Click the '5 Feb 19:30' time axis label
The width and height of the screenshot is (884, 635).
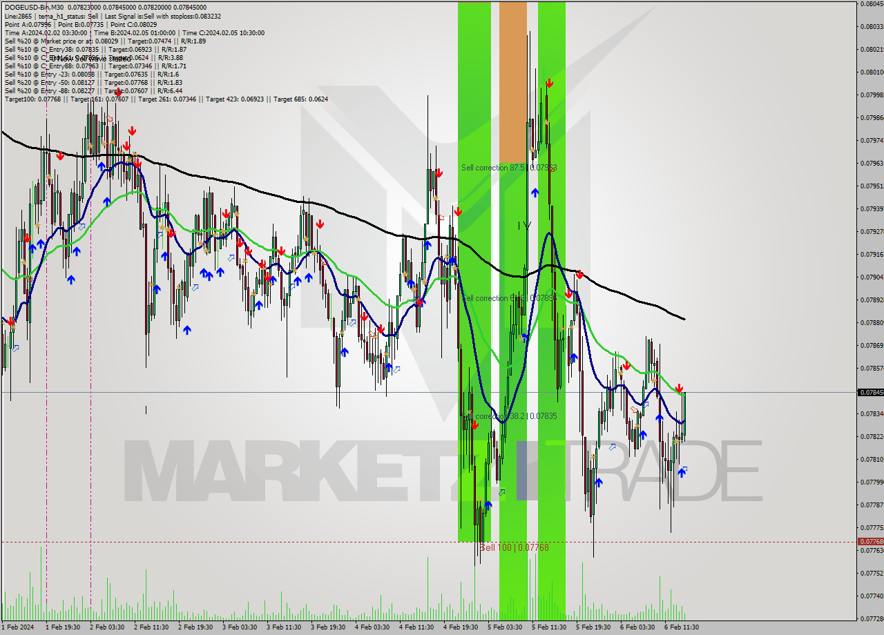[x=593, y=627]
